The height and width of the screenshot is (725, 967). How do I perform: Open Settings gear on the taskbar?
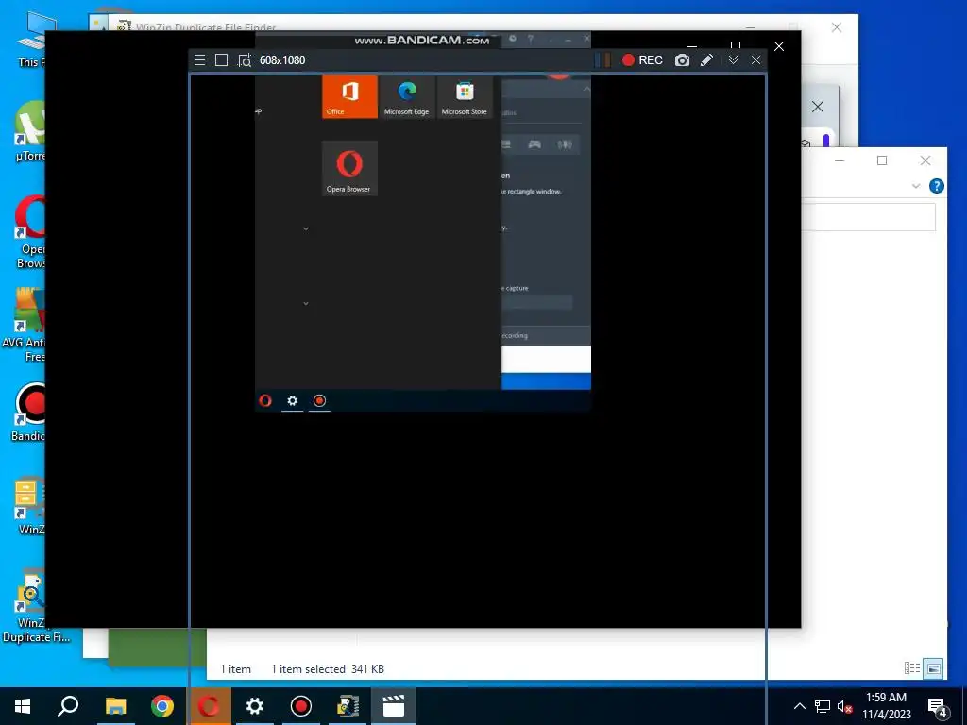click(255, 706)
